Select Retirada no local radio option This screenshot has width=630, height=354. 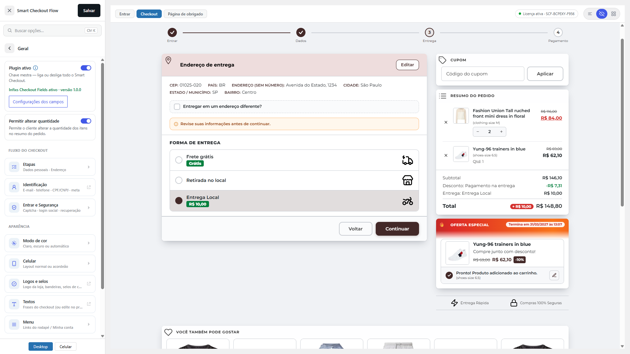coord(179,180)
